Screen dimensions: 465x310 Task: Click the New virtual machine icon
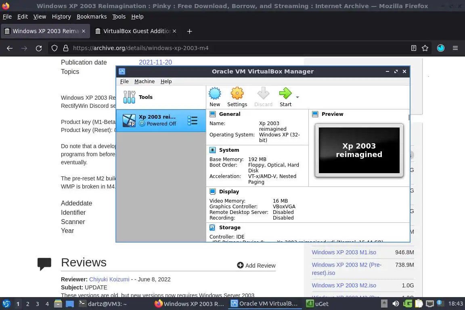(x=215, y=94)
